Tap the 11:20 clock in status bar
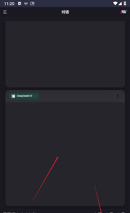This screenshot has height=213, width=130. coord(9,4)
